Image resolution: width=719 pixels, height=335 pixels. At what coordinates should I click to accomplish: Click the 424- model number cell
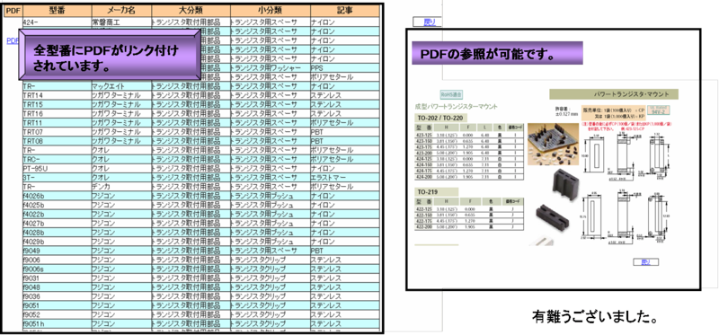(57, 22)
